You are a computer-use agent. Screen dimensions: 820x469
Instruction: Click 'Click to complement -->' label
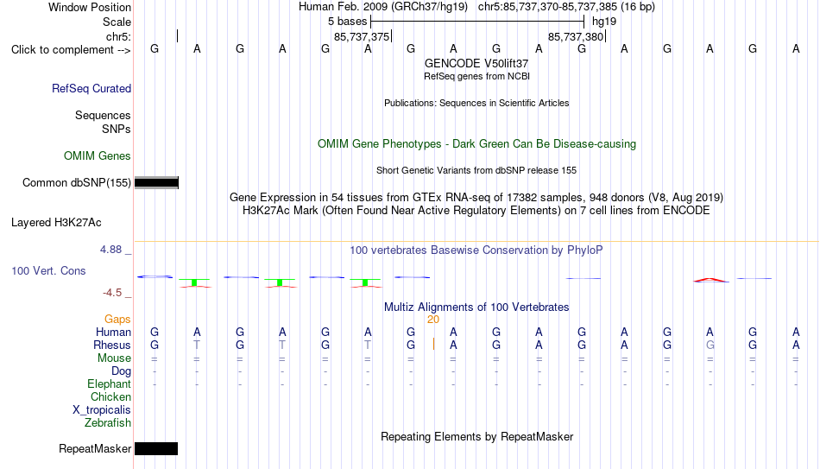(71, 50)
